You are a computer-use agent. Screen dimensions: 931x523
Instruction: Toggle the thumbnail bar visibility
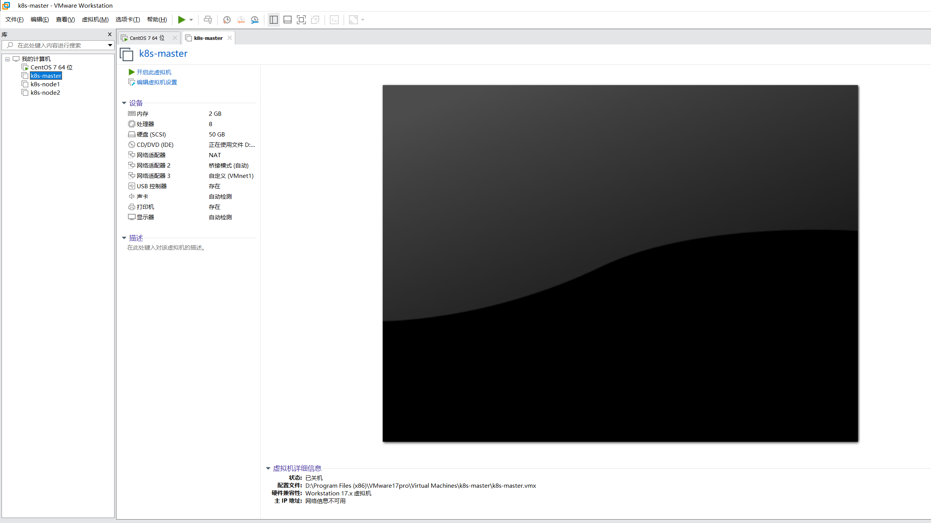point(287,20)
